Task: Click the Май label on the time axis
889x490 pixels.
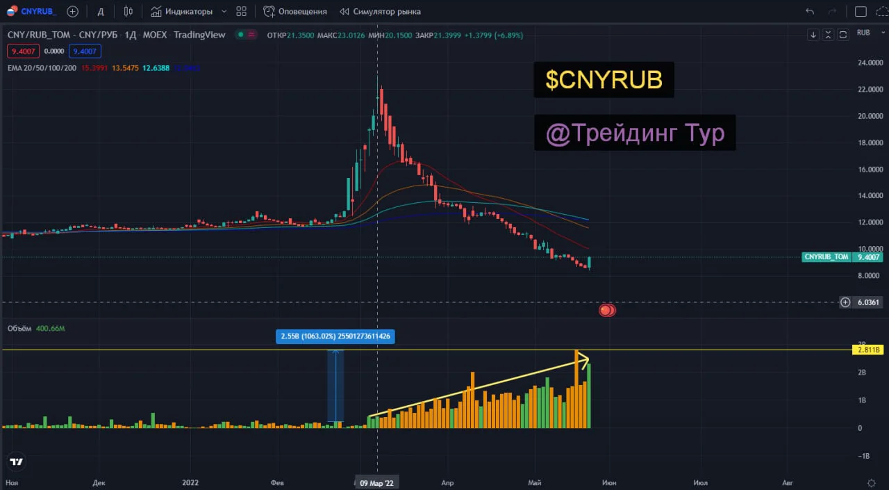Action: pos(535,482)
